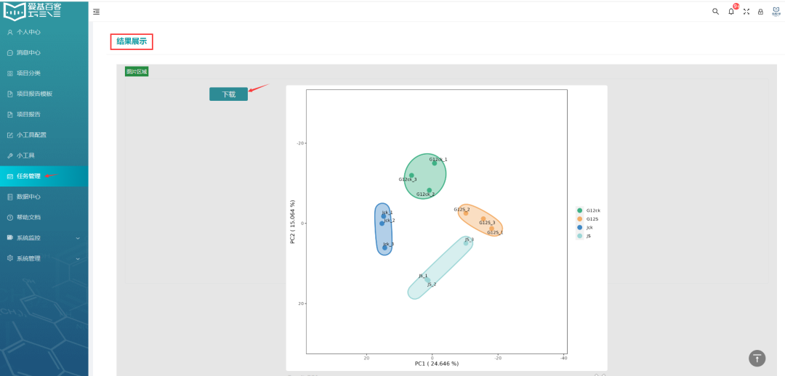Click the 结果展示 heading
785x376 pixels.
tap(132, 41)
